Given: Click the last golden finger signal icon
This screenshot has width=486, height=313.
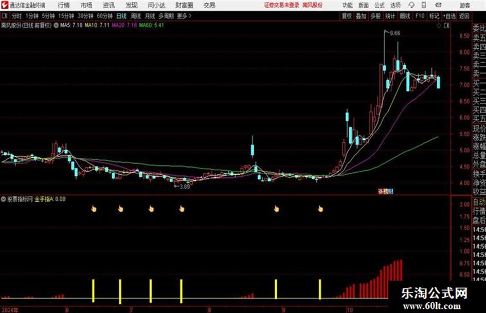Looking at the screenshot, I should point(320,209).
